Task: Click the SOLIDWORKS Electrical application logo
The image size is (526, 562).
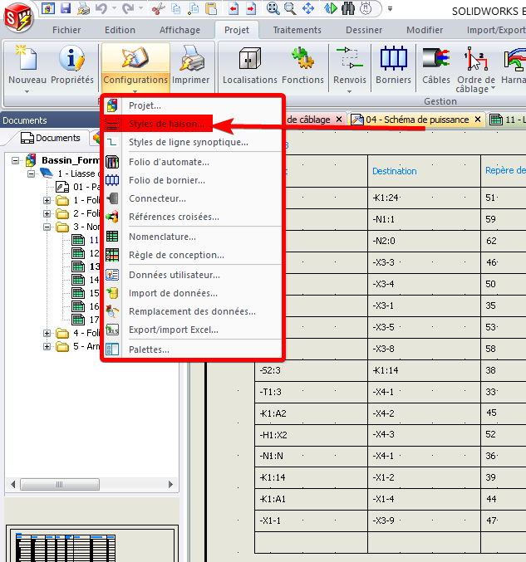Action: [x=18, y=18]
